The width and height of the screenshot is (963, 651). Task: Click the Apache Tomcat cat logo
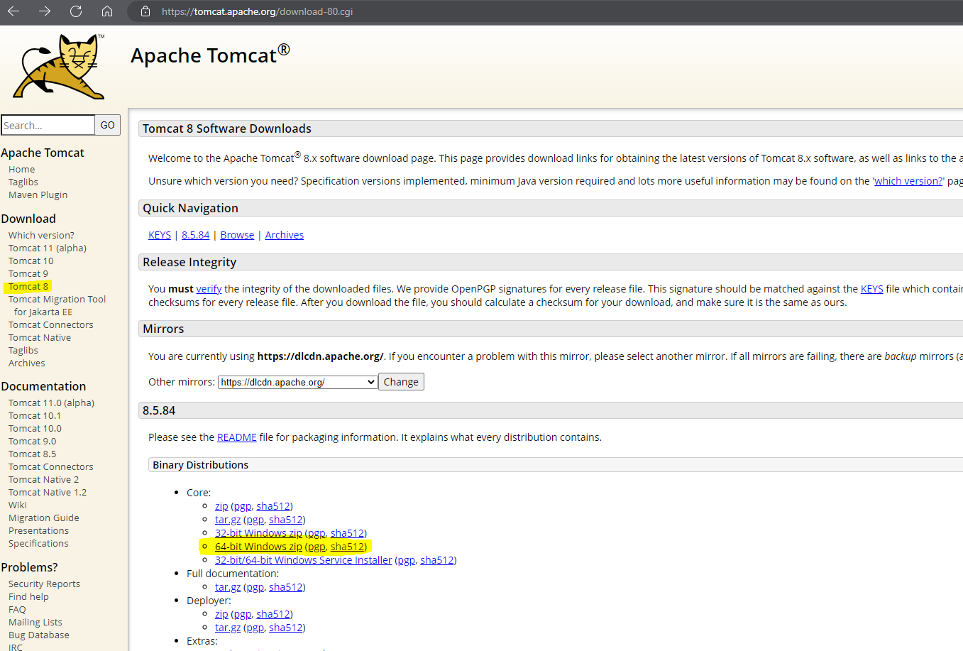point(59,66)
